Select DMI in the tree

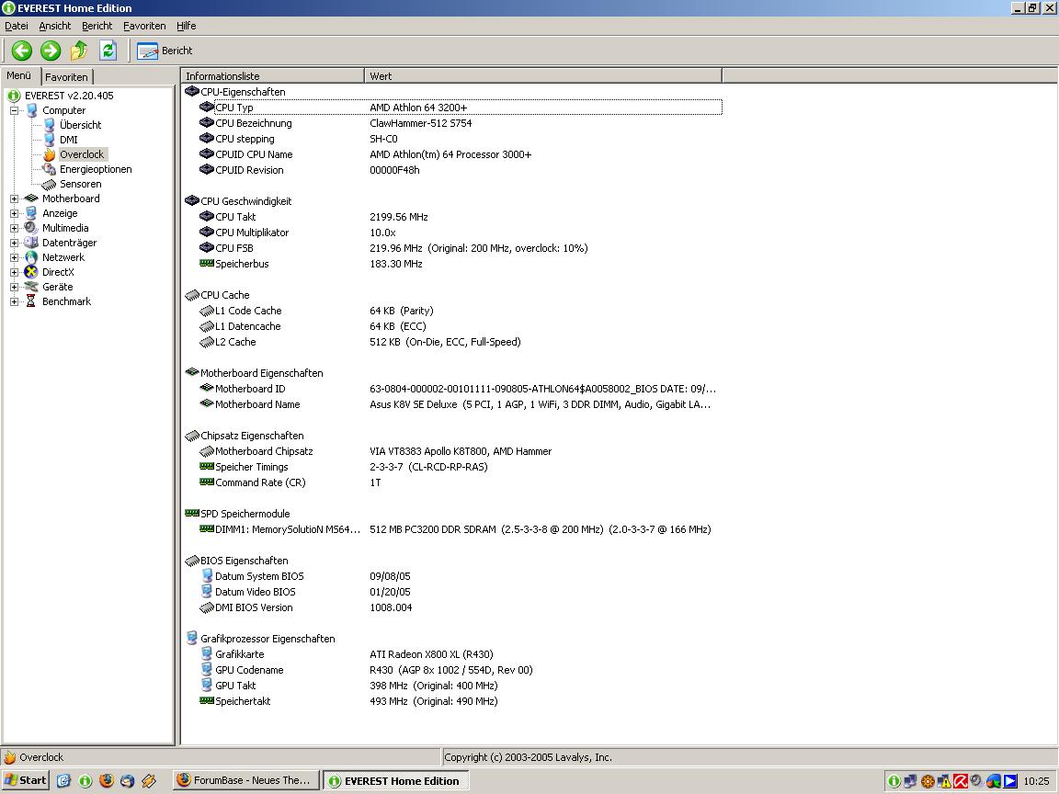pos(68,140)
